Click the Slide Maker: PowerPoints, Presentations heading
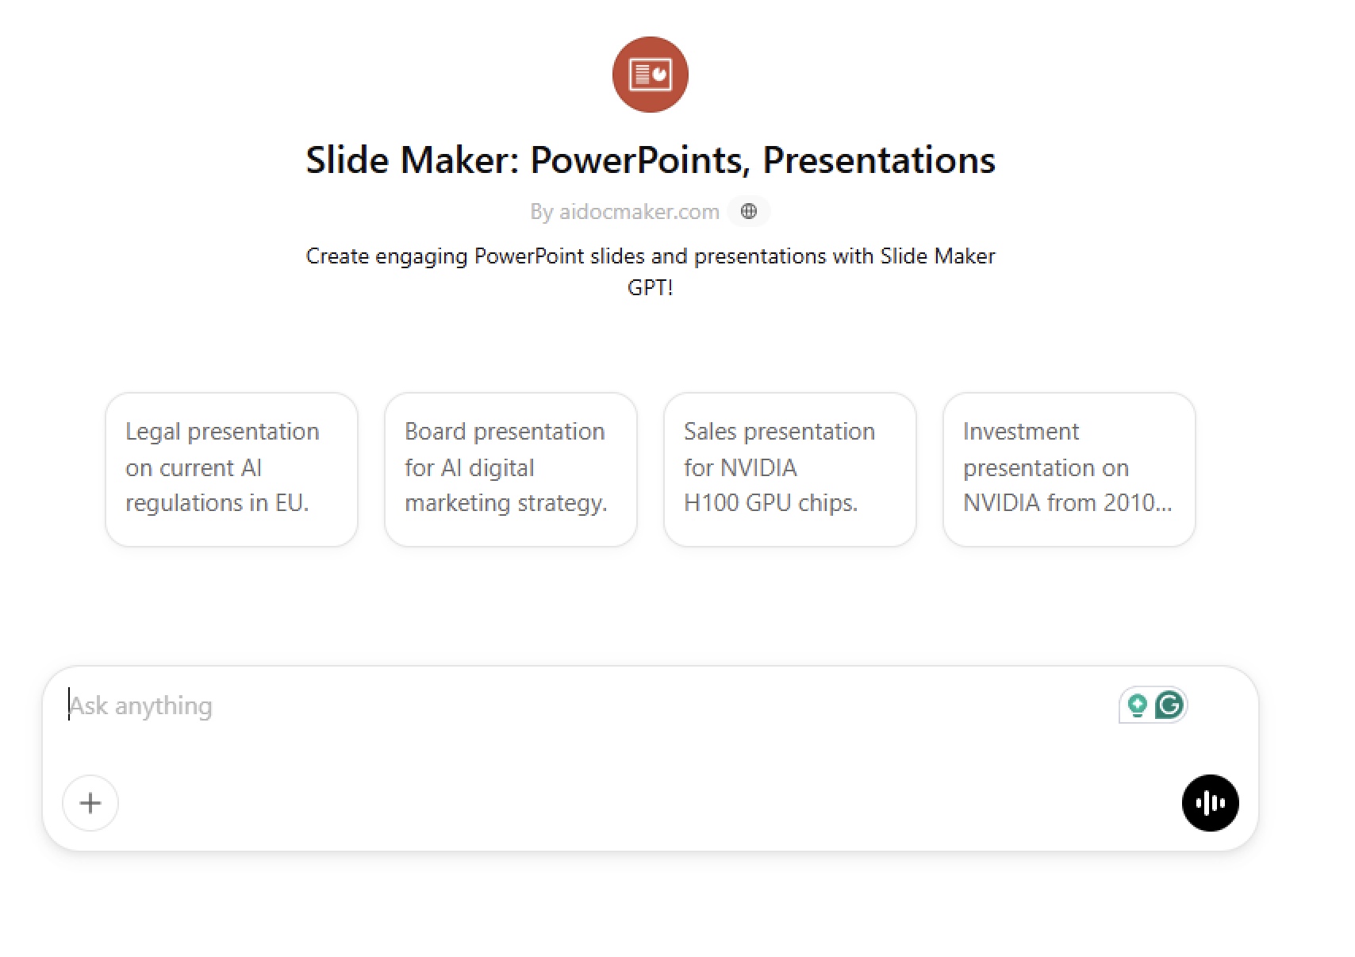Screen dimensions: 1355x957 pos(651,159)
